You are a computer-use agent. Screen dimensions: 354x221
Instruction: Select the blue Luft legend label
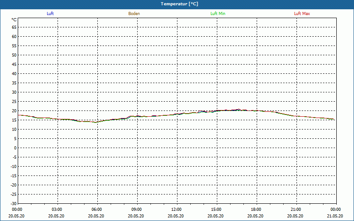pyautogui.click(x=50, y=14)
